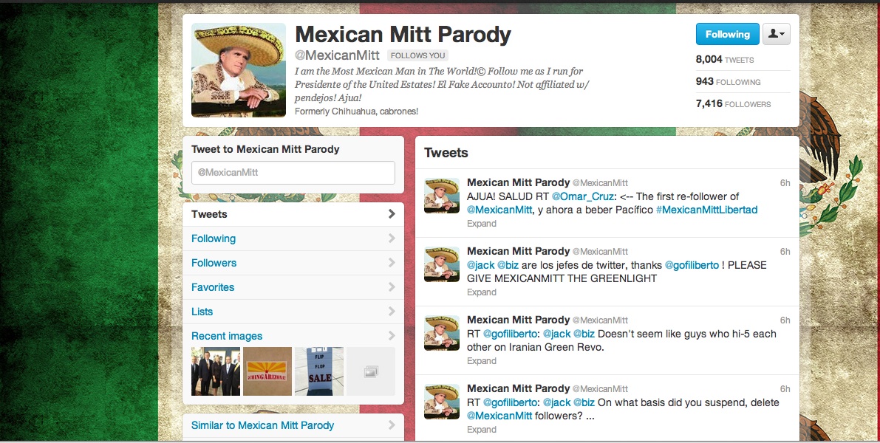This screenshot has height=443, width=880.
Task: Click the 6h timestamp on the AJUA! SALUD tweet
Action: [785, 183]
